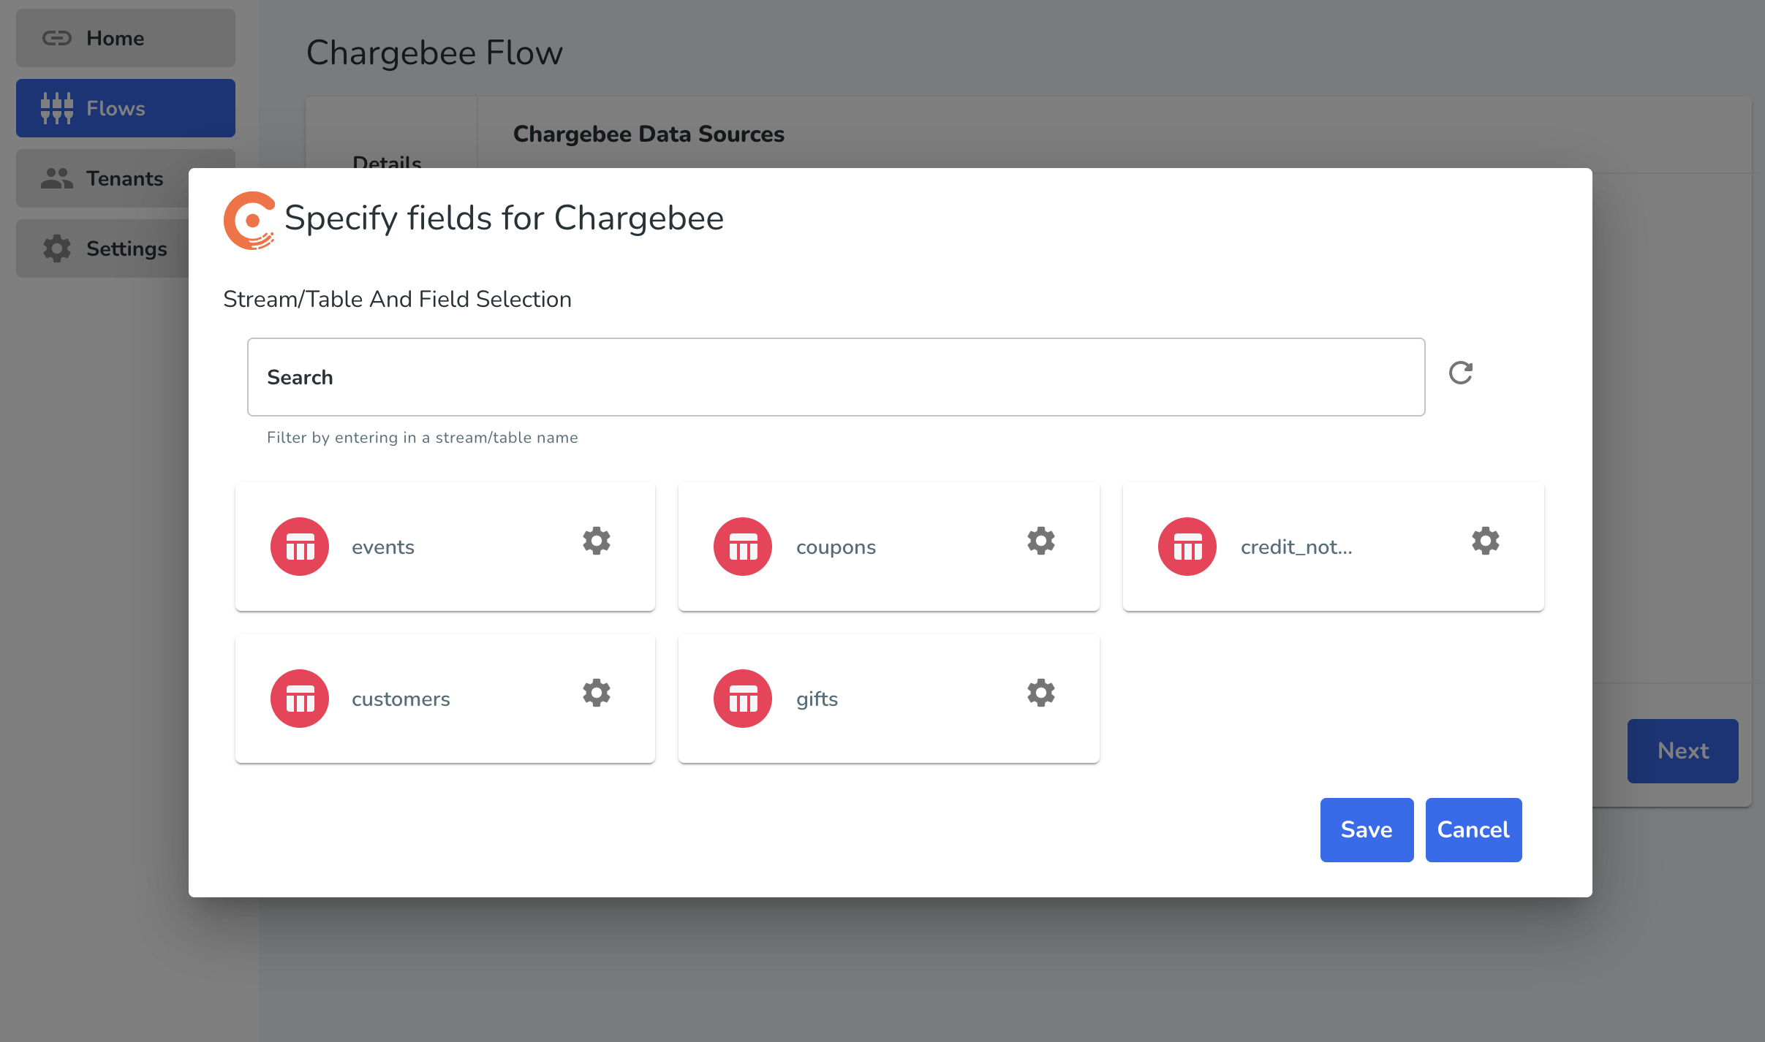
Task: Click the Chargebee logo in dialog
Action: point(249,220)
